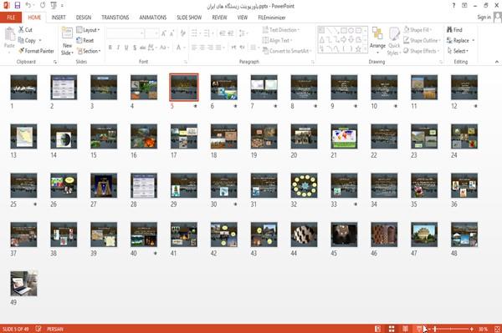This screenshot has width=502, height=333.
Task: Click the animation star under slide 40
Action: click(156, 253)
